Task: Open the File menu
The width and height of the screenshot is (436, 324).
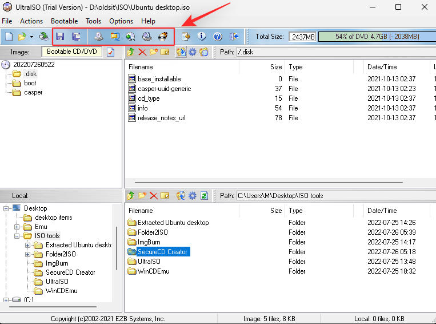Action: click(x=7, y=21)
